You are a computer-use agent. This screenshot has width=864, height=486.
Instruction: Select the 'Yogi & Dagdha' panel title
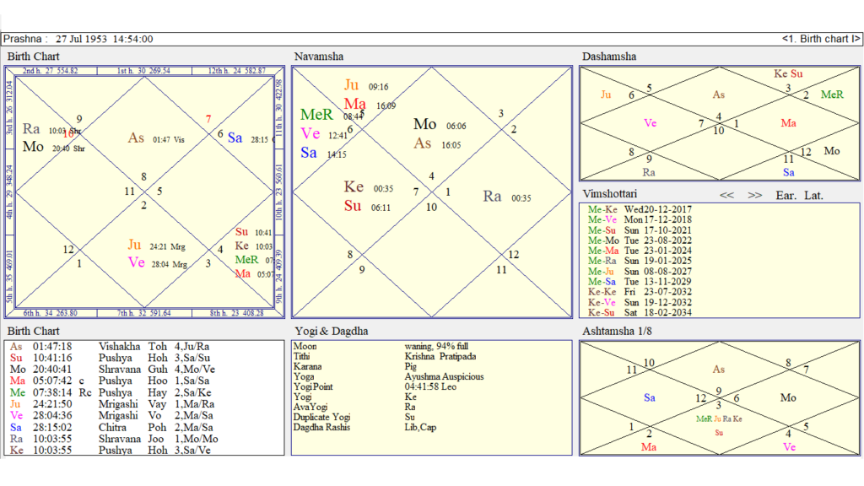click(x=331, y=331)
